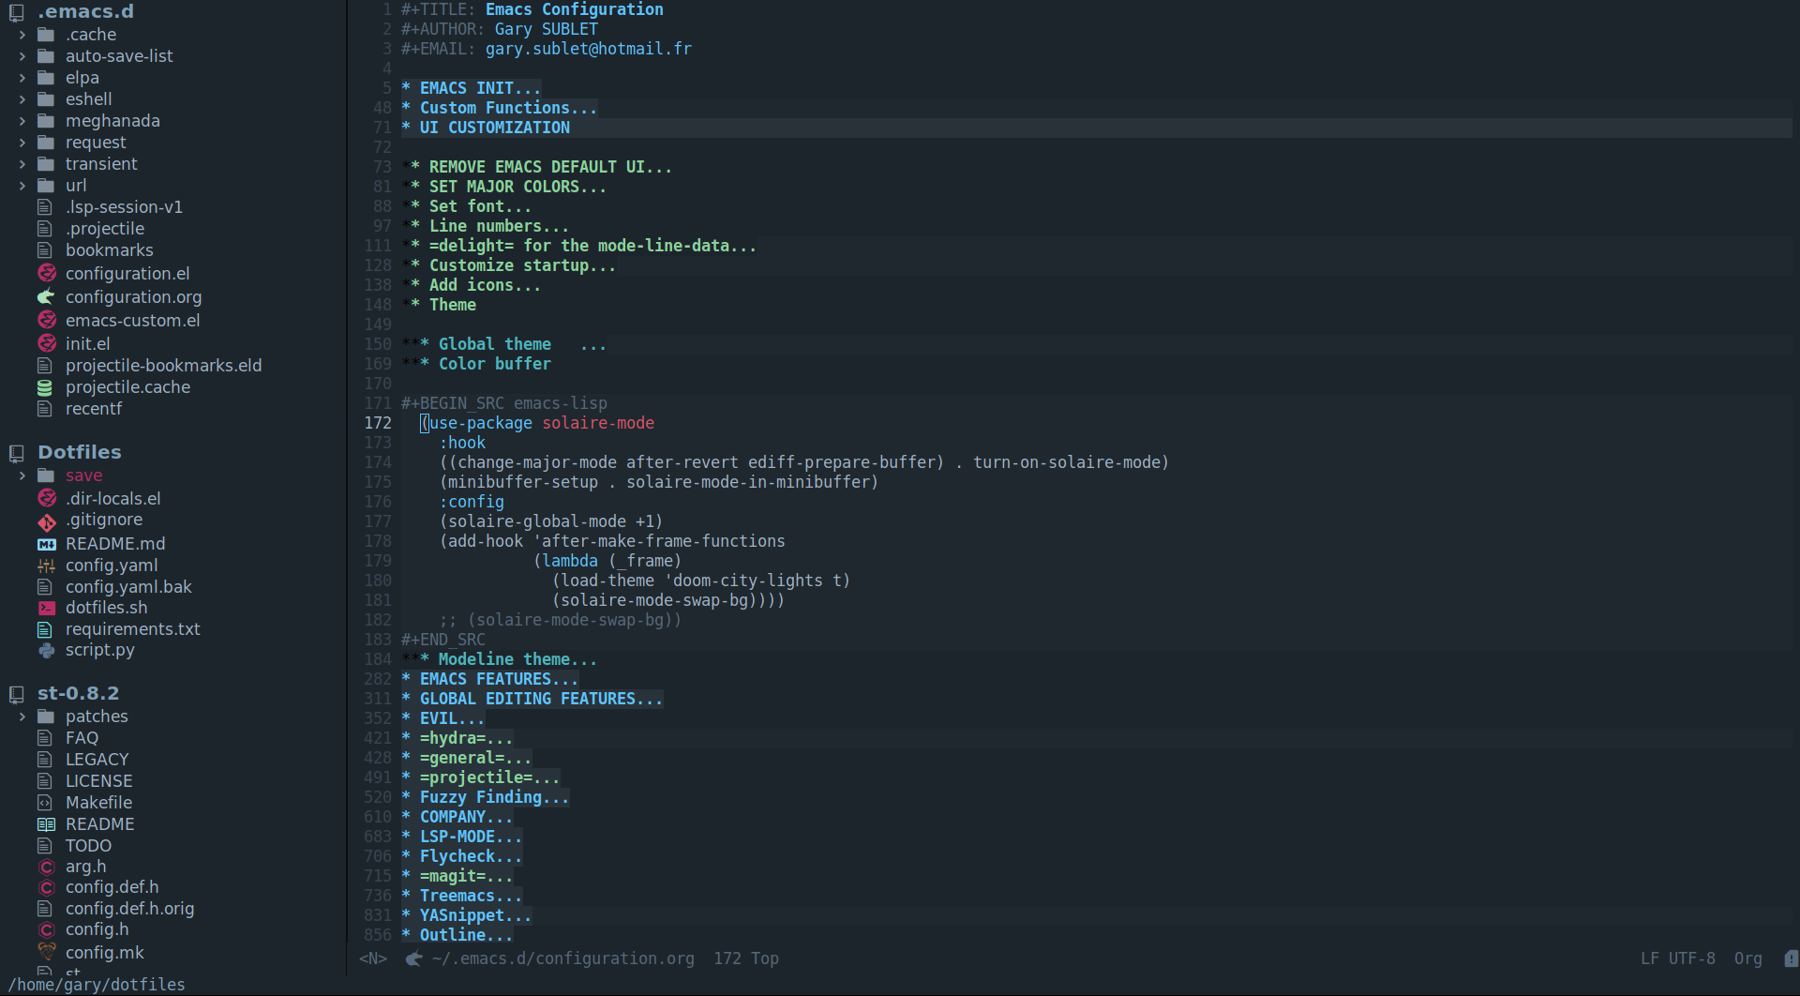Expand the .cache folder

[22, 34]
